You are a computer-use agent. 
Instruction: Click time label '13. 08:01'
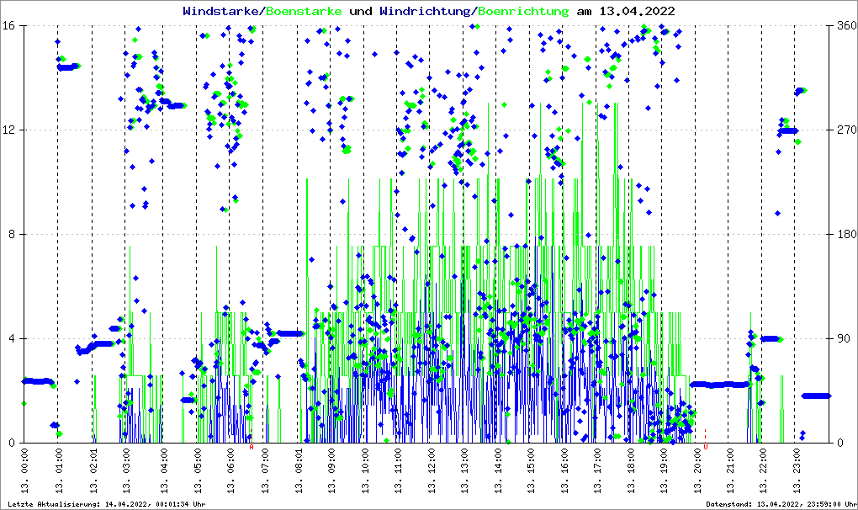(x=299, y=470)
